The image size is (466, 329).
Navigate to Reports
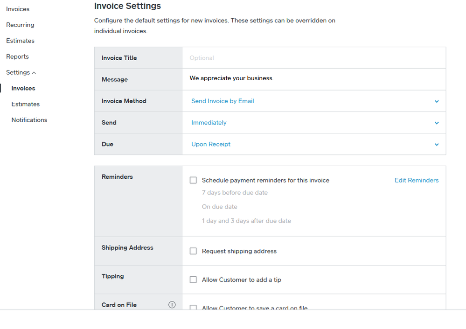coord(17,56)
